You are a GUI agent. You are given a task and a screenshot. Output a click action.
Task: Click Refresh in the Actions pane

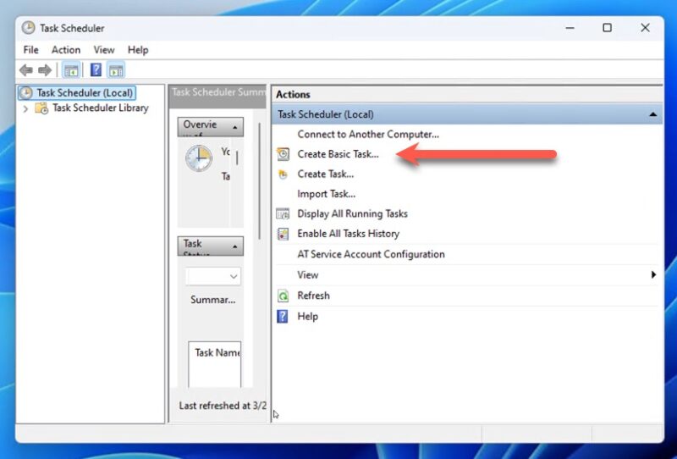tap(313, 296)
